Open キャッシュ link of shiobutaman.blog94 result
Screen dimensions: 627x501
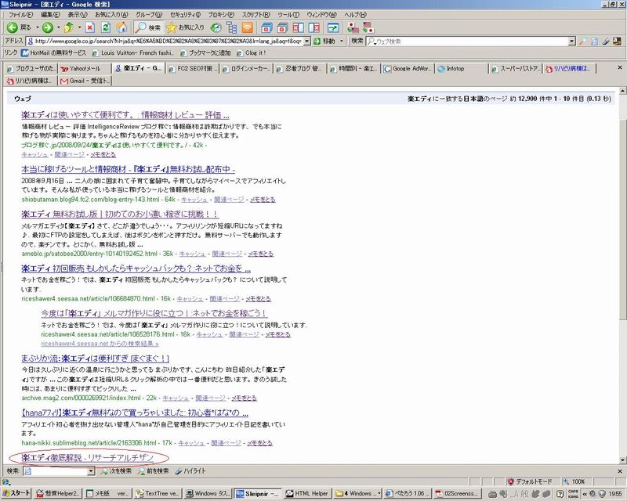pyautogui.click(x=194, y=200)
